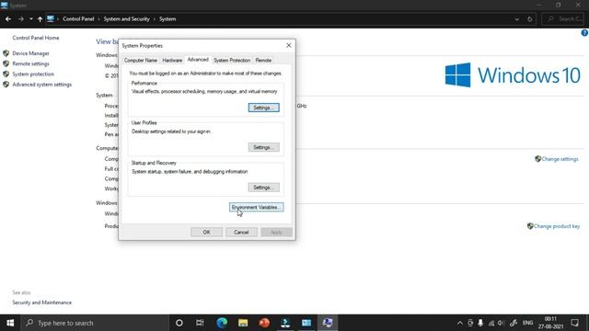Open the notification center icon

tap(574, 323)
